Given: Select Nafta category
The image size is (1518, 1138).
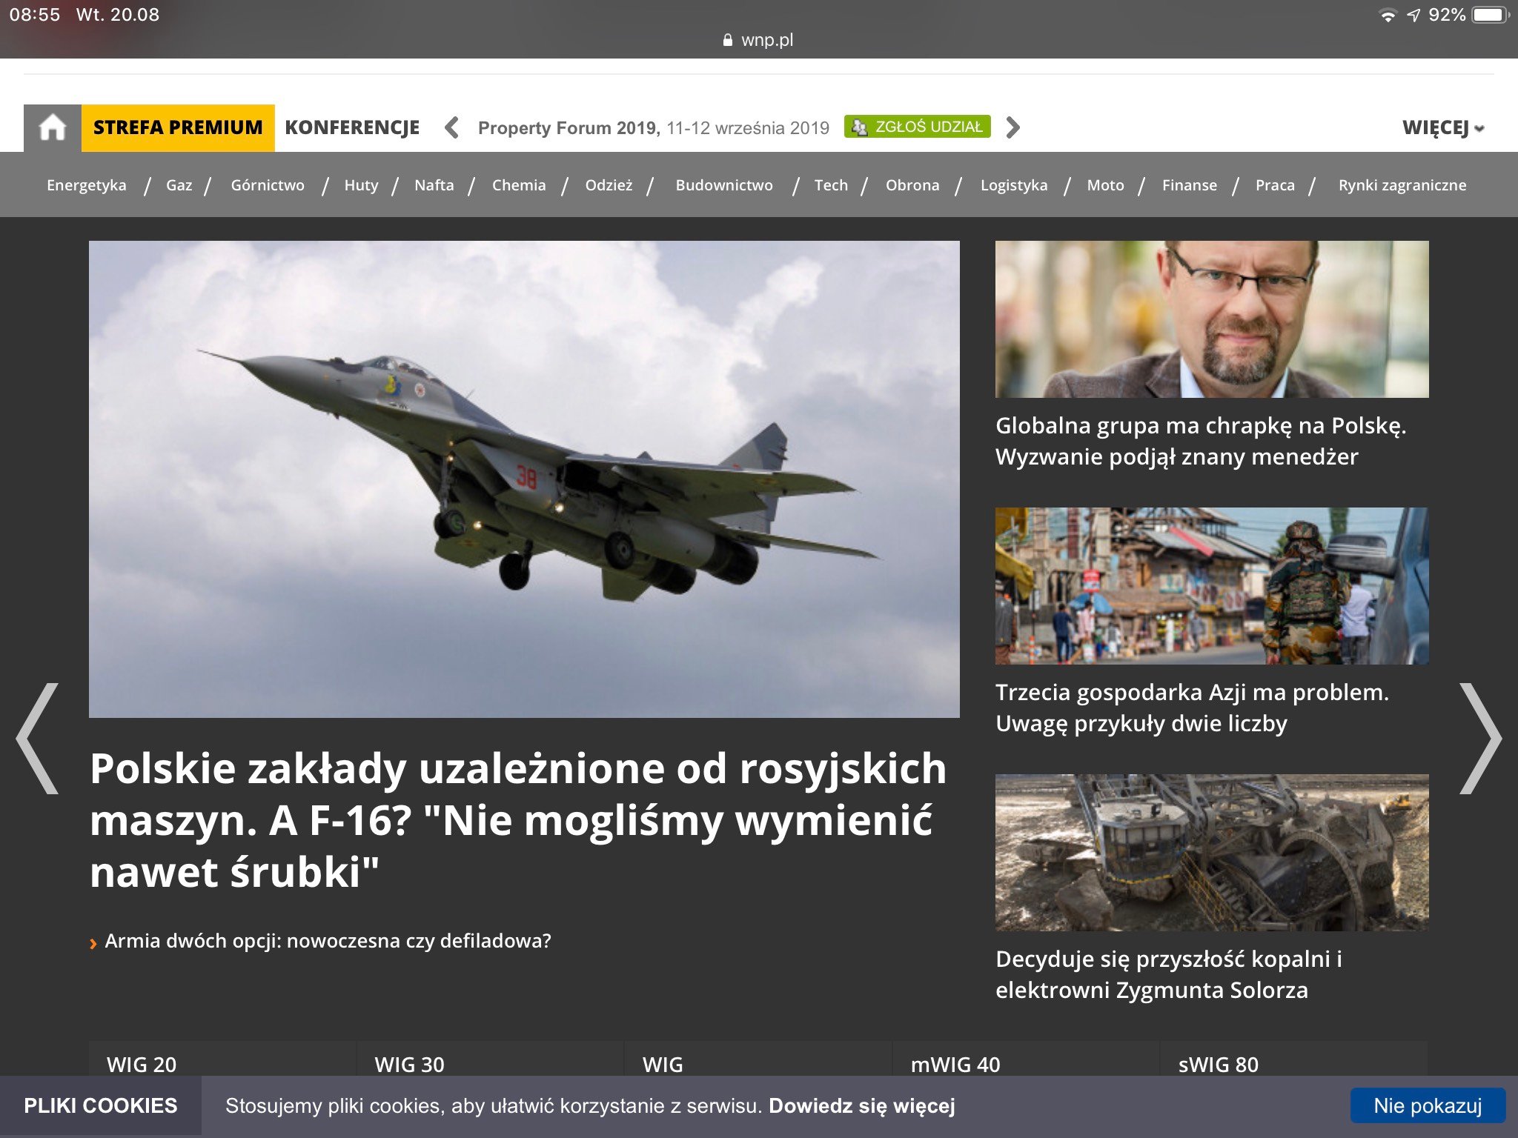Looking at the screenshot, I should 434,185.
